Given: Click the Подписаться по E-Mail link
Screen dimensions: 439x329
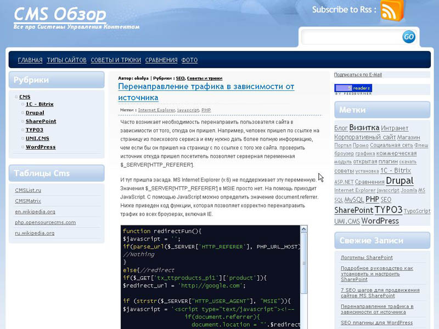Looking at the screenshot, I should tap(358, 75).
